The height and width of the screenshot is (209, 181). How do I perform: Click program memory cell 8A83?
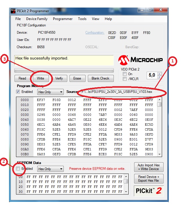point(41,154)
